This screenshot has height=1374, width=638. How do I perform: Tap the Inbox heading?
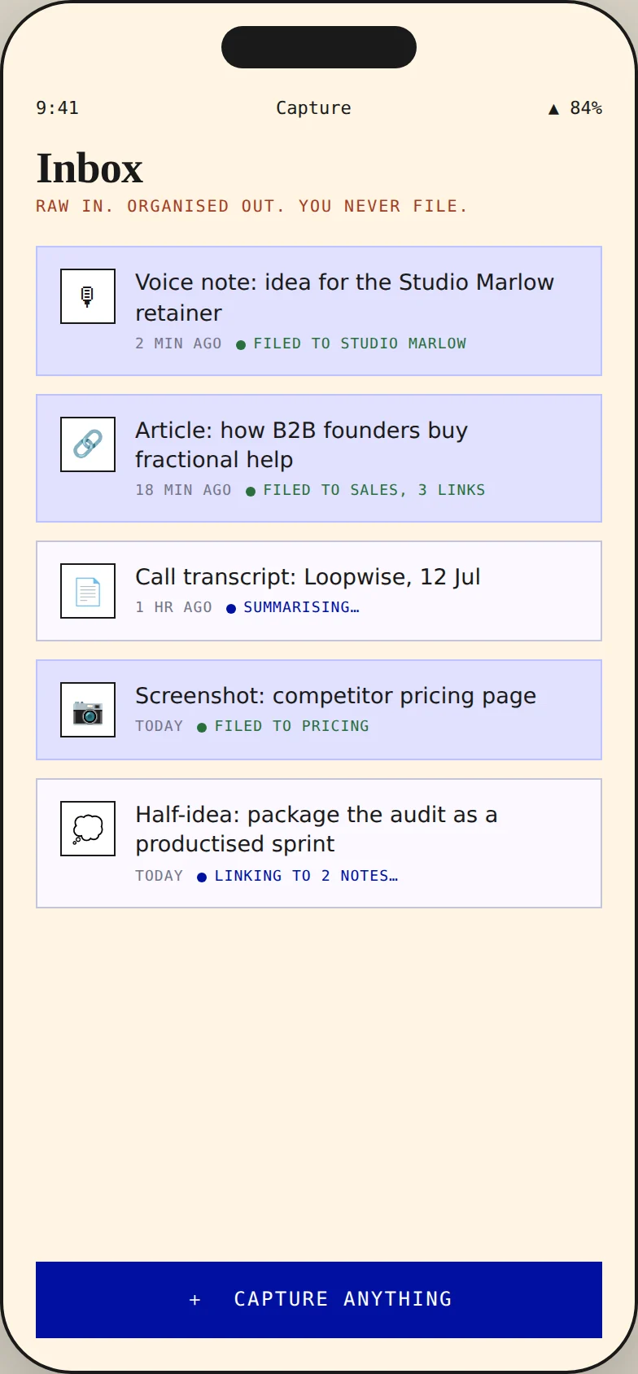pyautogui.click(x=90, y=168)
